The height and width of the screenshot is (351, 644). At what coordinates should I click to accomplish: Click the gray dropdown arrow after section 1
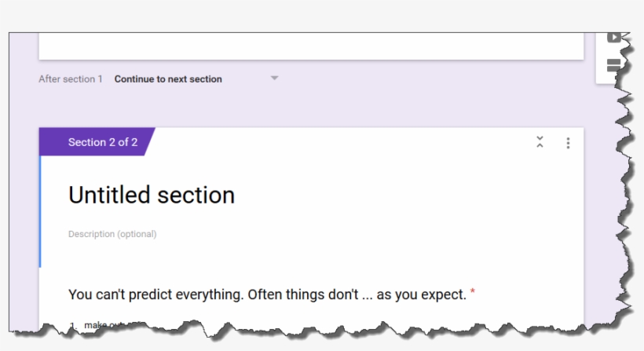click(x=274, y=79)
